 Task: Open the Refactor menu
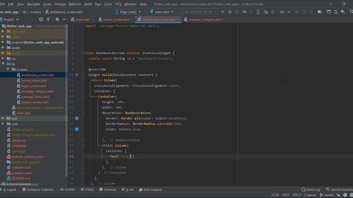75,4
